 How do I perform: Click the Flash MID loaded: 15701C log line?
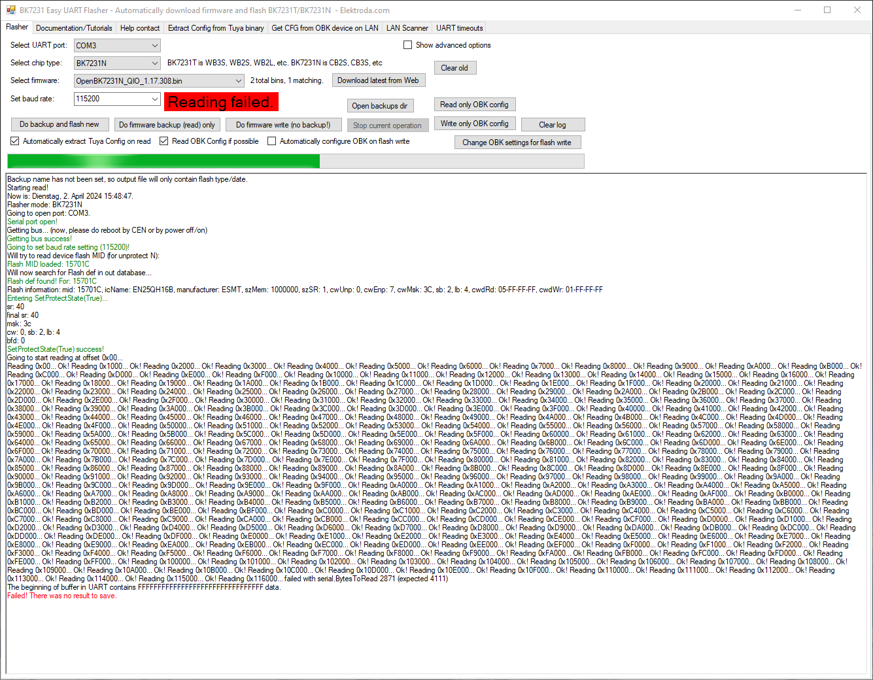click(48, 264)
